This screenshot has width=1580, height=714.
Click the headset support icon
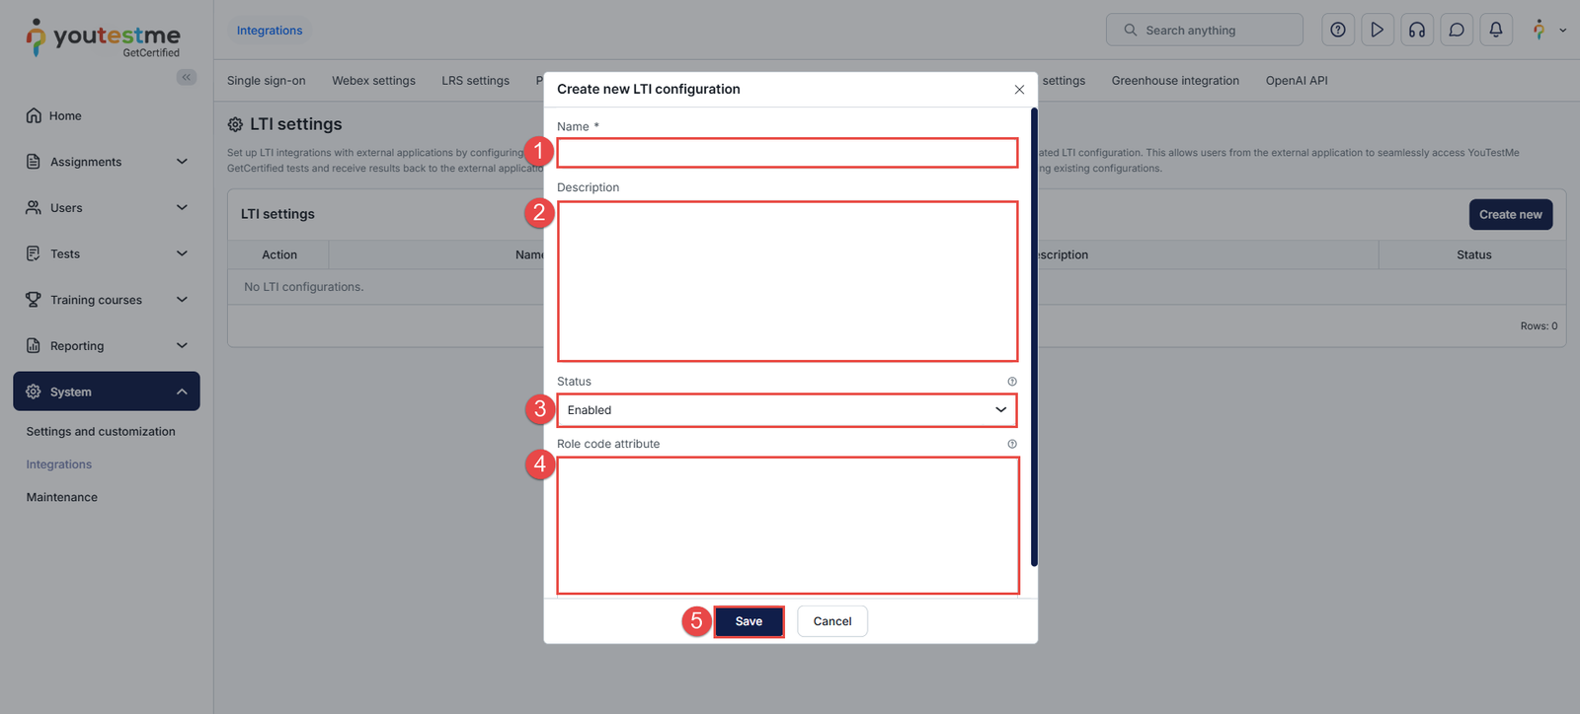pyautogui.click(x=1417, y=30)
